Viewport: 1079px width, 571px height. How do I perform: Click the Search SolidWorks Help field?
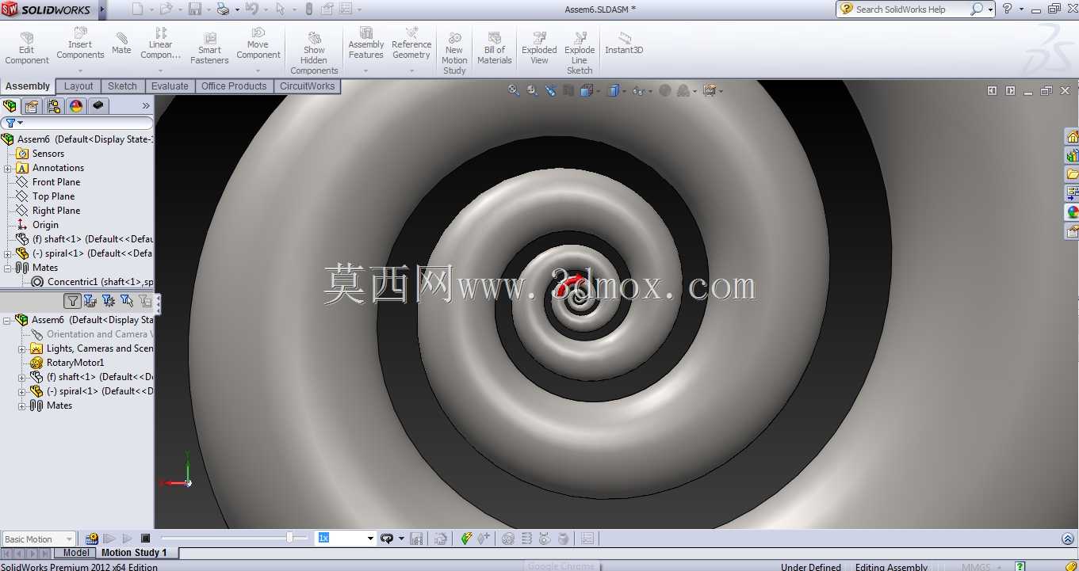pos(911,10)
